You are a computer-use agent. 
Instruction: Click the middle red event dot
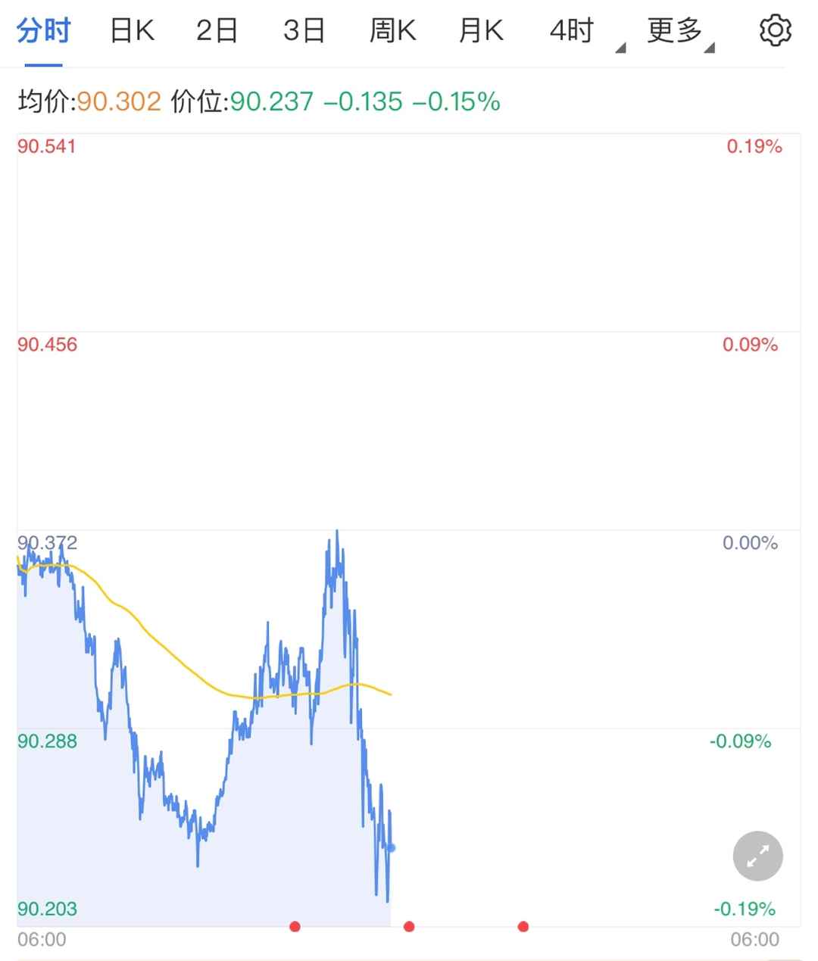(x=409, y=926)
